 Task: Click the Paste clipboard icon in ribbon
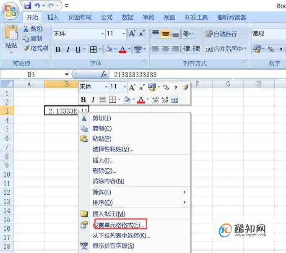click(11, 32)
